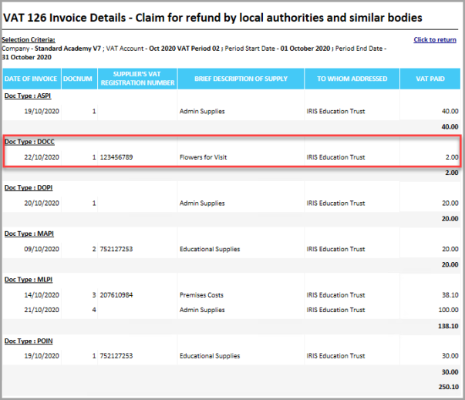Click the 250.10 grand total value

pos(446,386)
